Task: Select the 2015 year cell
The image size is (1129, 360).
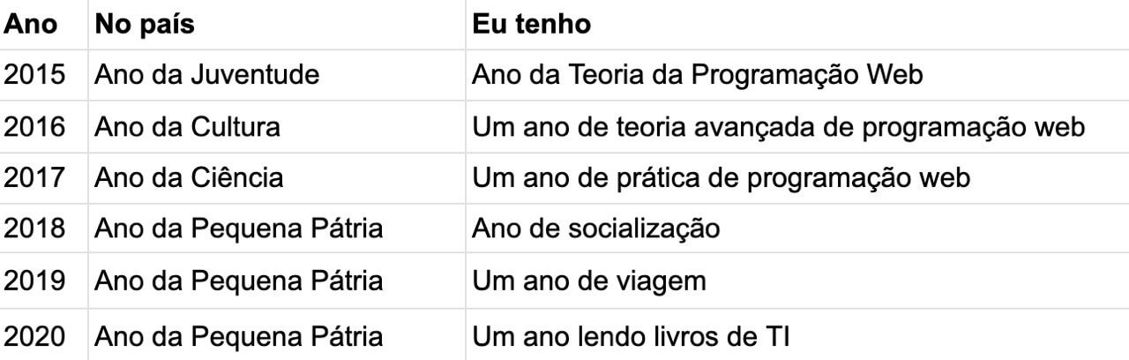Action: [34, 75]
